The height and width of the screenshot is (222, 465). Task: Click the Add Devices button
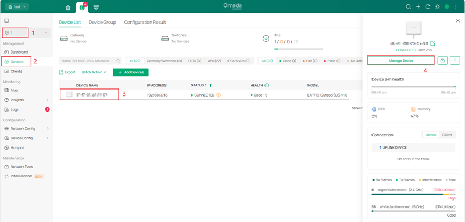point(131,72)
